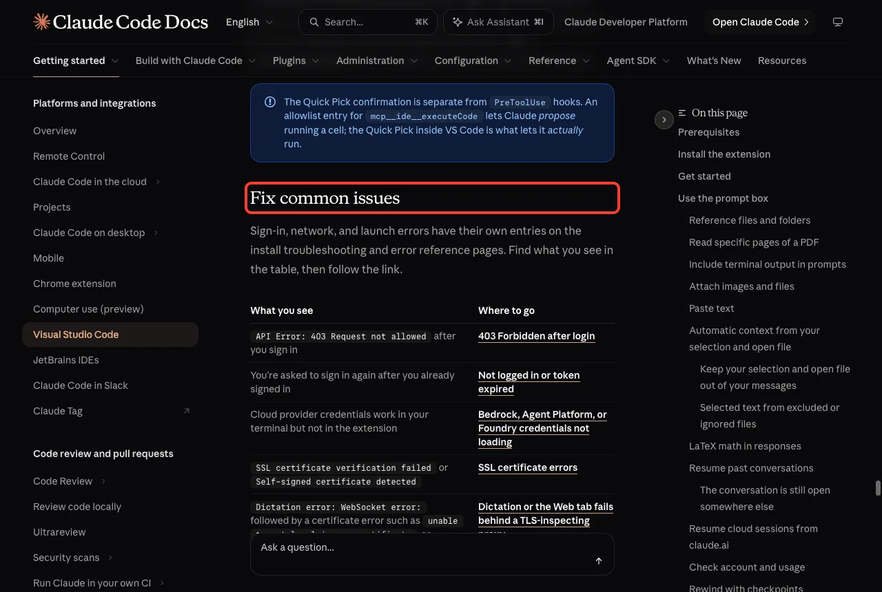Open the Configuration dropdown menu

click(x=473, y=61)
